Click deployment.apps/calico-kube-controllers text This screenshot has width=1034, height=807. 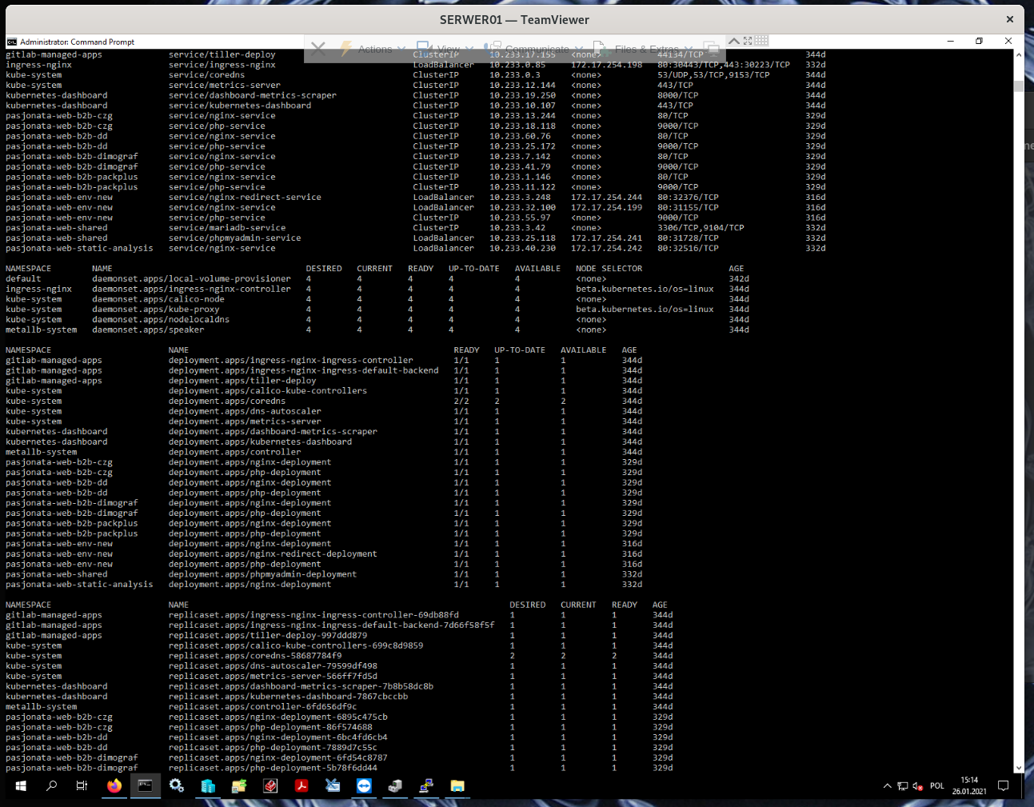[x=268, y=391]
